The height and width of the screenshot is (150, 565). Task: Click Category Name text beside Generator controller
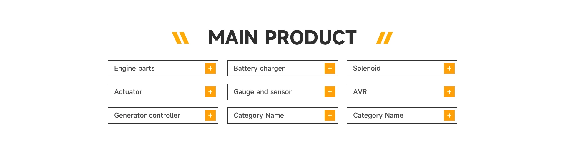tap(259, 115)
